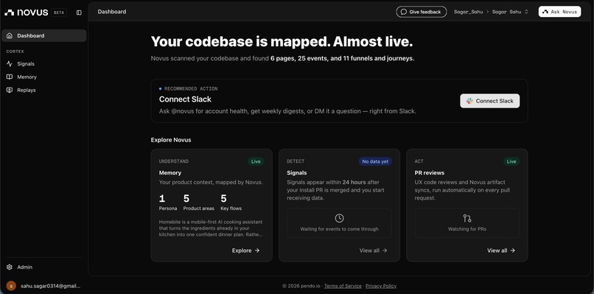This screenshot has width=594, height=294.
Task: Click the DETECT label
Action: point(296,161)
